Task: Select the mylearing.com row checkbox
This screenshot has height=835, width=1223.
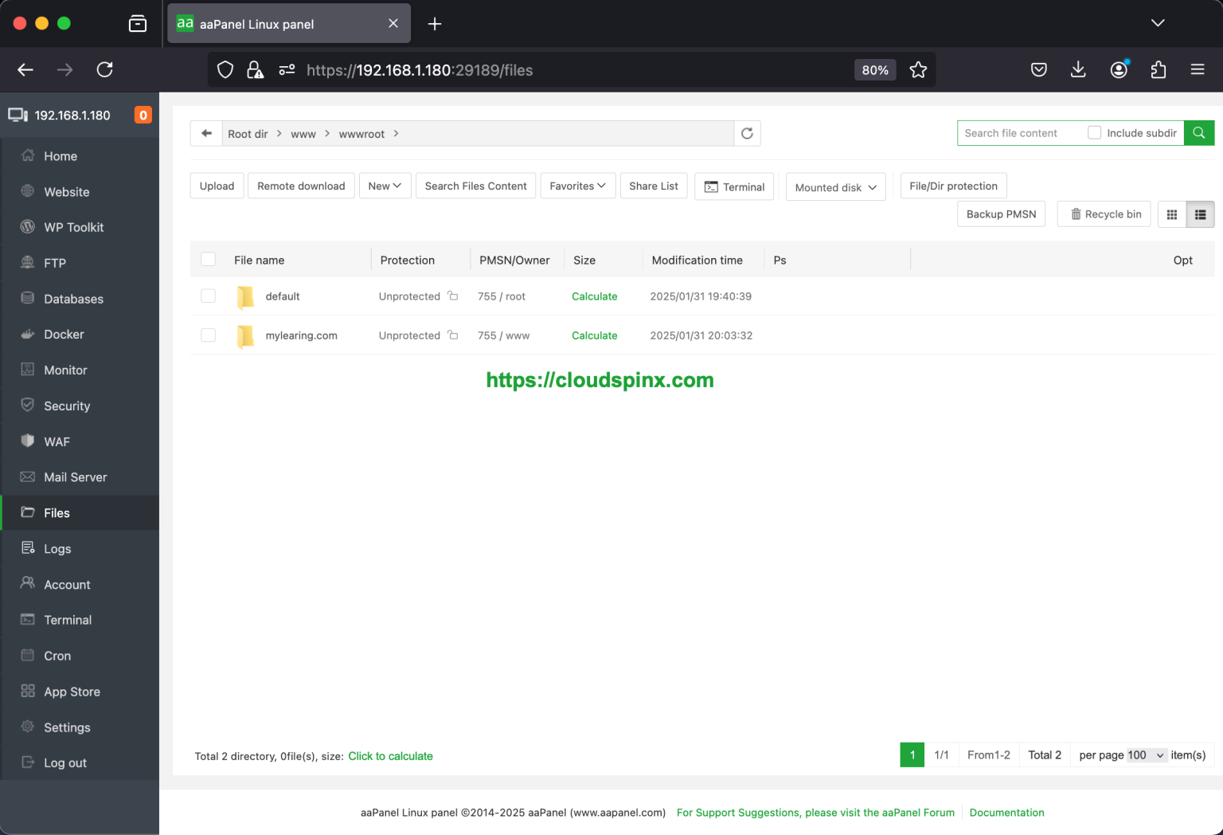Action: [208, 335]
